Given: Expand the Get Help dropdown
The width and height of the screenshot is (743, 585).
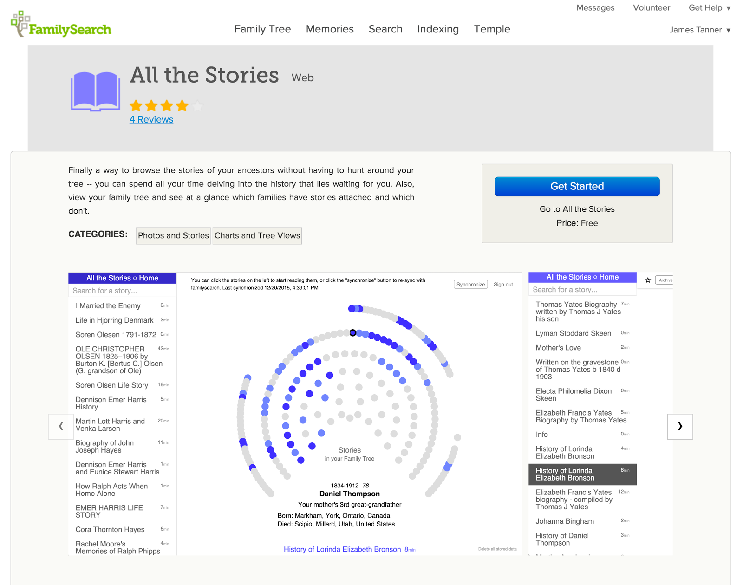Looking at the screenshot, I should point(709,8).
